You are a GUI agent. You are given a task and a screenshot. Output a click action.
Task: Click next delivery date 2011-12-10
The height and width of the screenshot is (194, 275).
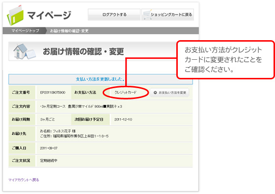(123, 120)
